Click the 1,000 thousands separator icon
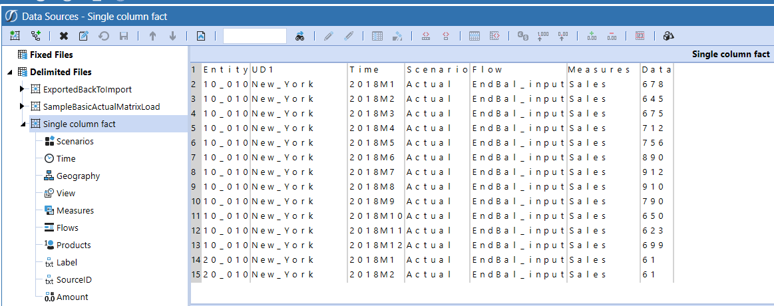 [543, 35]
